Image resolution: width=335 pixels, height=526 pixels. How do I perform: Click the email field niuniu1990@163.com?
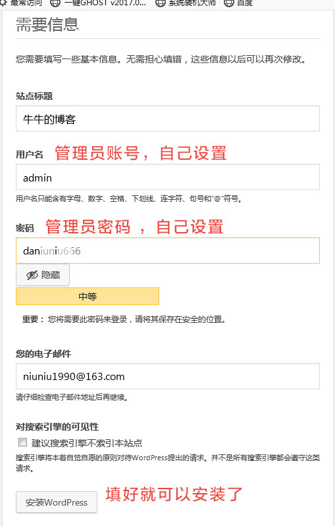167,376
